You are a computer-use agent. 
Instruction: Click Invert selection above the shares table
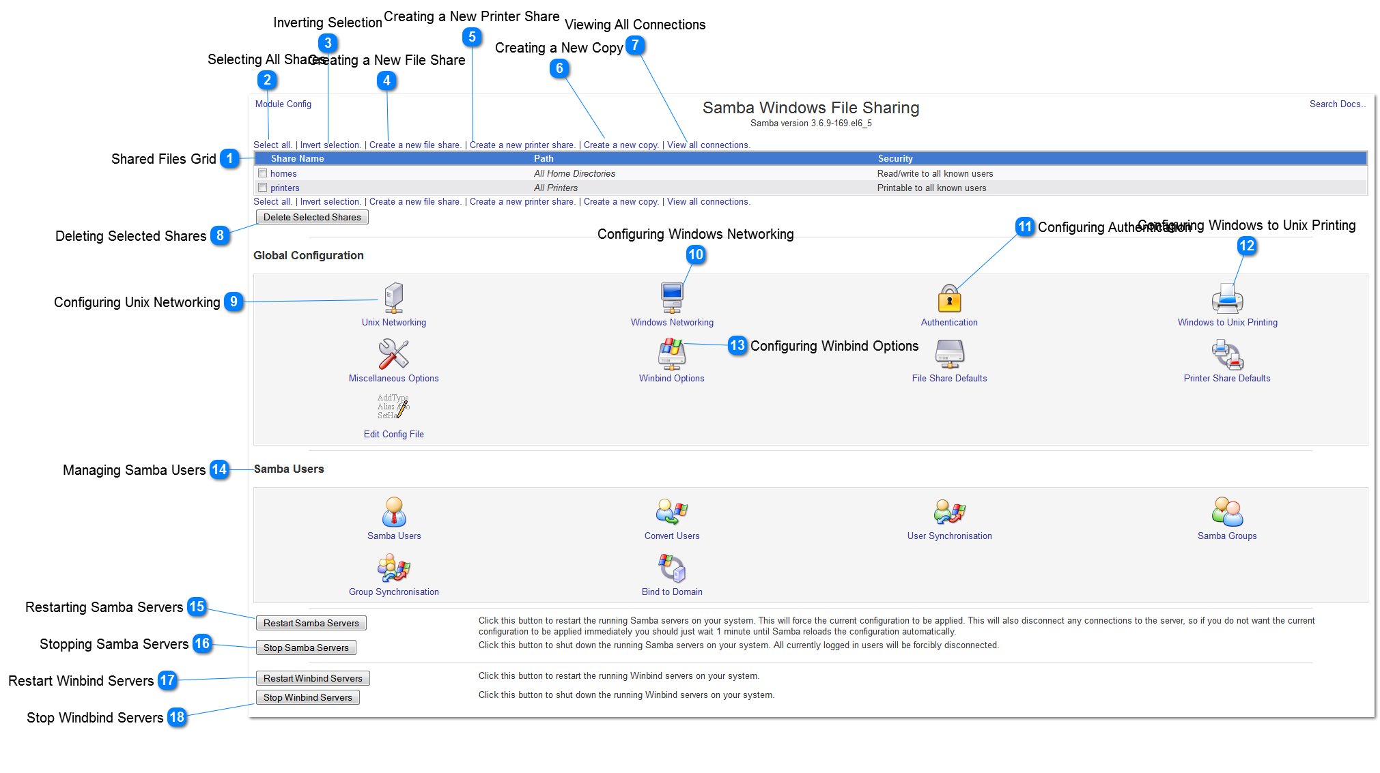330,145
